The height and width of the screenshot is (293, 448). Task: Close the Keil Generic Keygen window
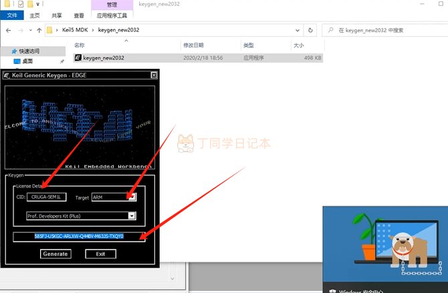click(x=154, y=75)
